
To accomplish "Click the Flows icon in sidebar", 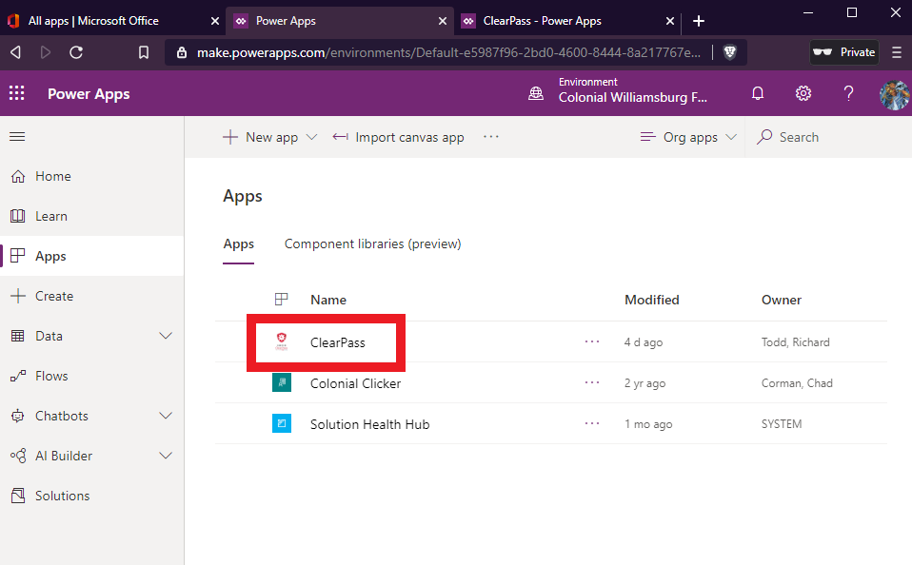I will [x=18, y=376].
